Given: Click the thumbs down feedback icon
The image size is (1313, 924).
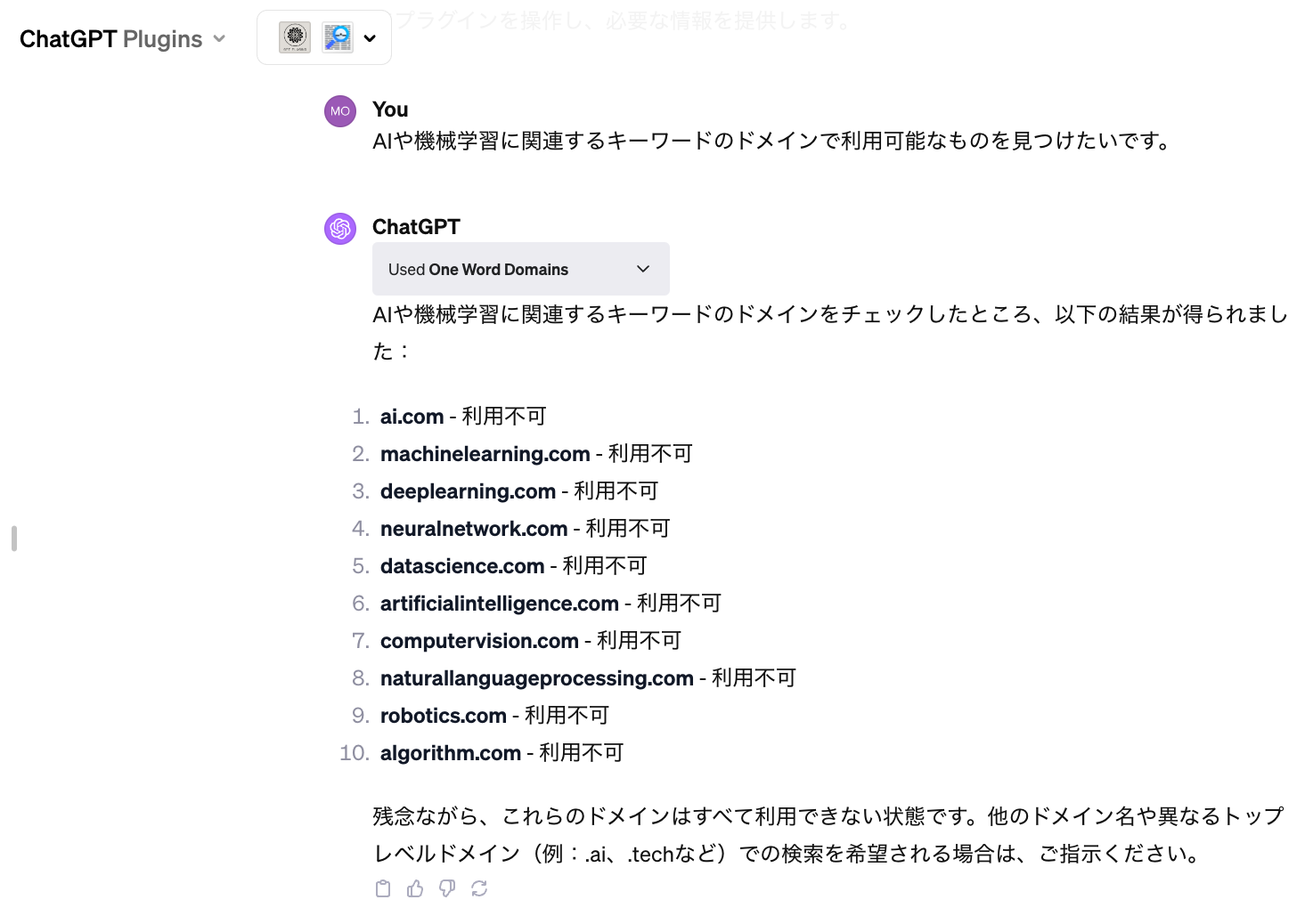Looking at the screenshot, I should [x=447, y=888].
